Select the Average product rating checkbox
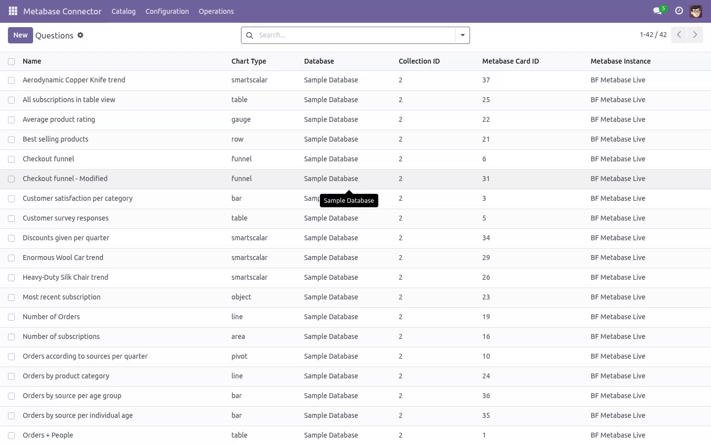 (11, 120)
